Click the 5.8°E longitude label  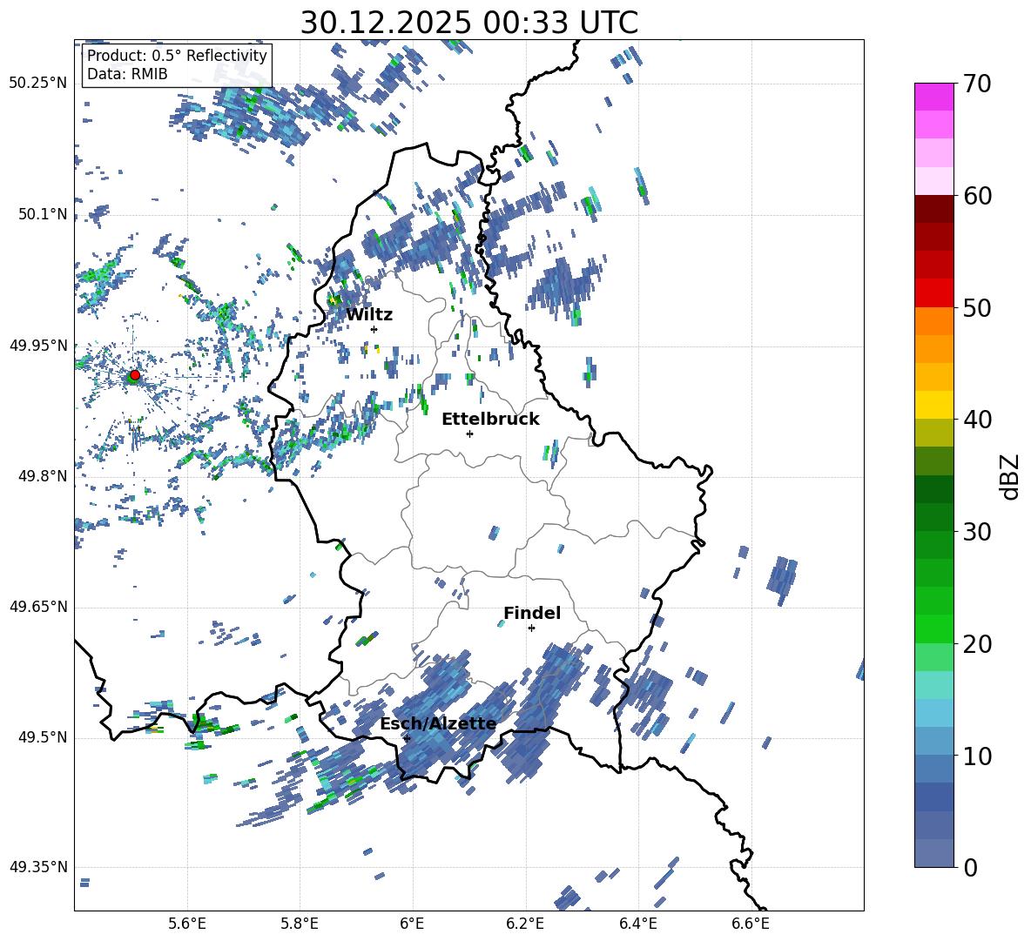pos(300,924)
